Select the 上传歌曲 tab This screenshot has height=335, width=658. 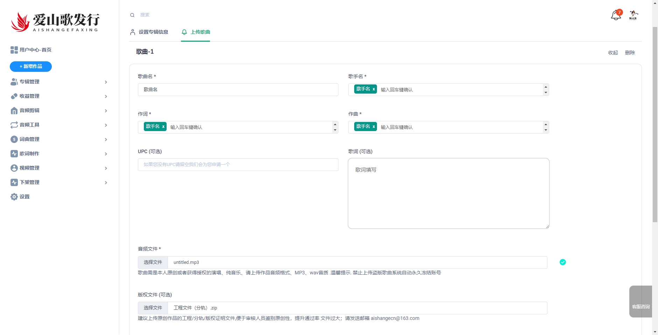pos(196,32)
